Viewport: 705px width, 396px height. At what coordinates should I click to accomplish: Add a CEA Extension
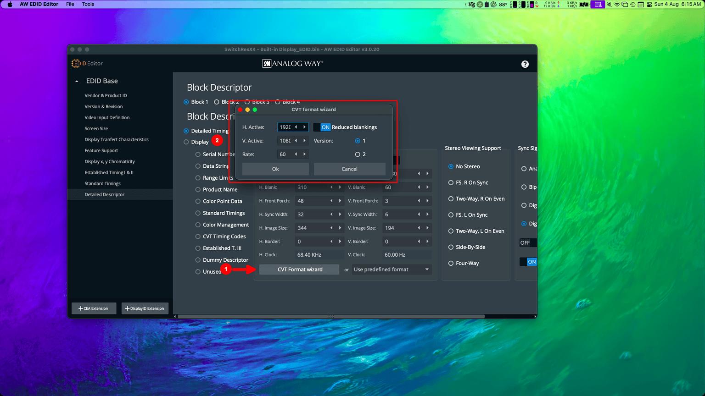pos(94,308)
